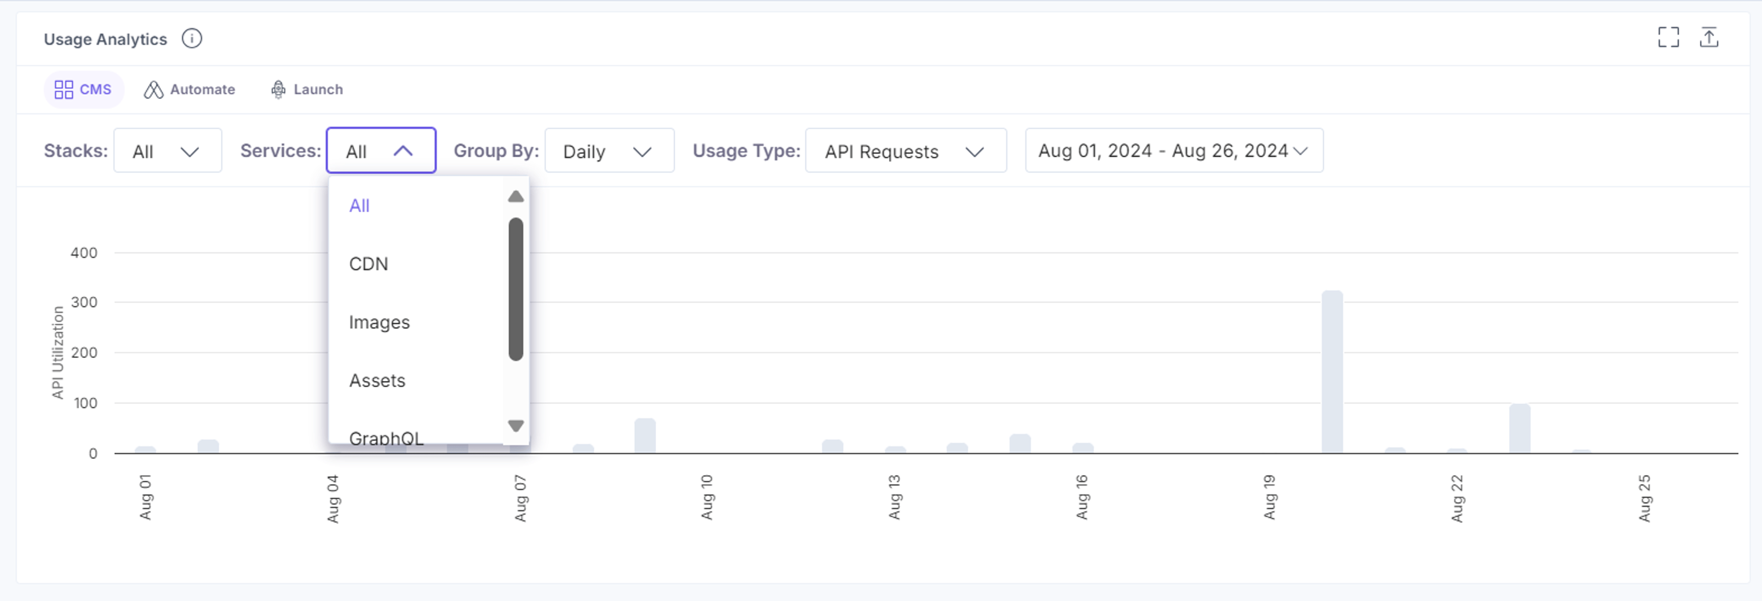Click the dropdown scrollbar up arrow

(x=516, y=197)
